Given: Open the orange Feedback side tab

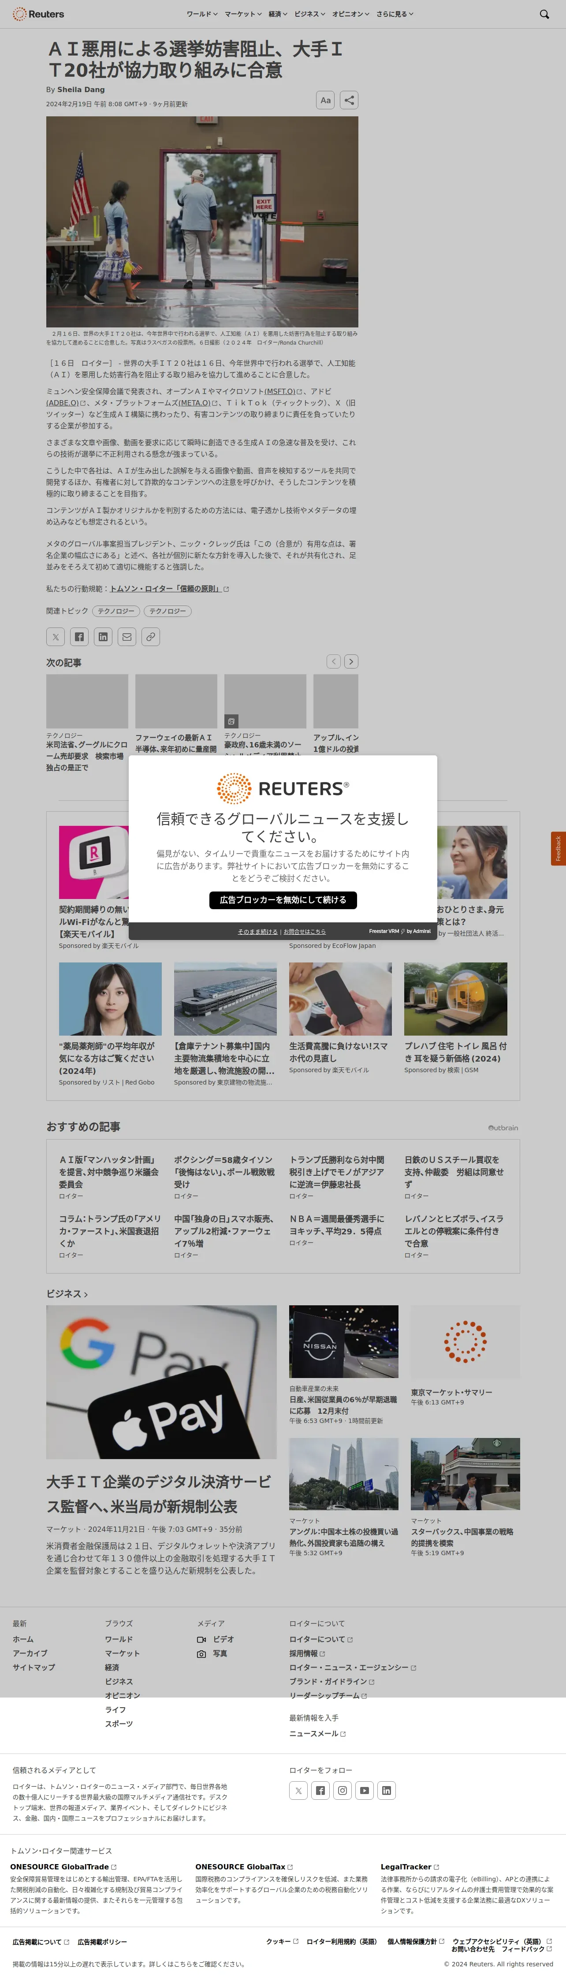Looking at the screenshot, I should [x=559, y=849].
